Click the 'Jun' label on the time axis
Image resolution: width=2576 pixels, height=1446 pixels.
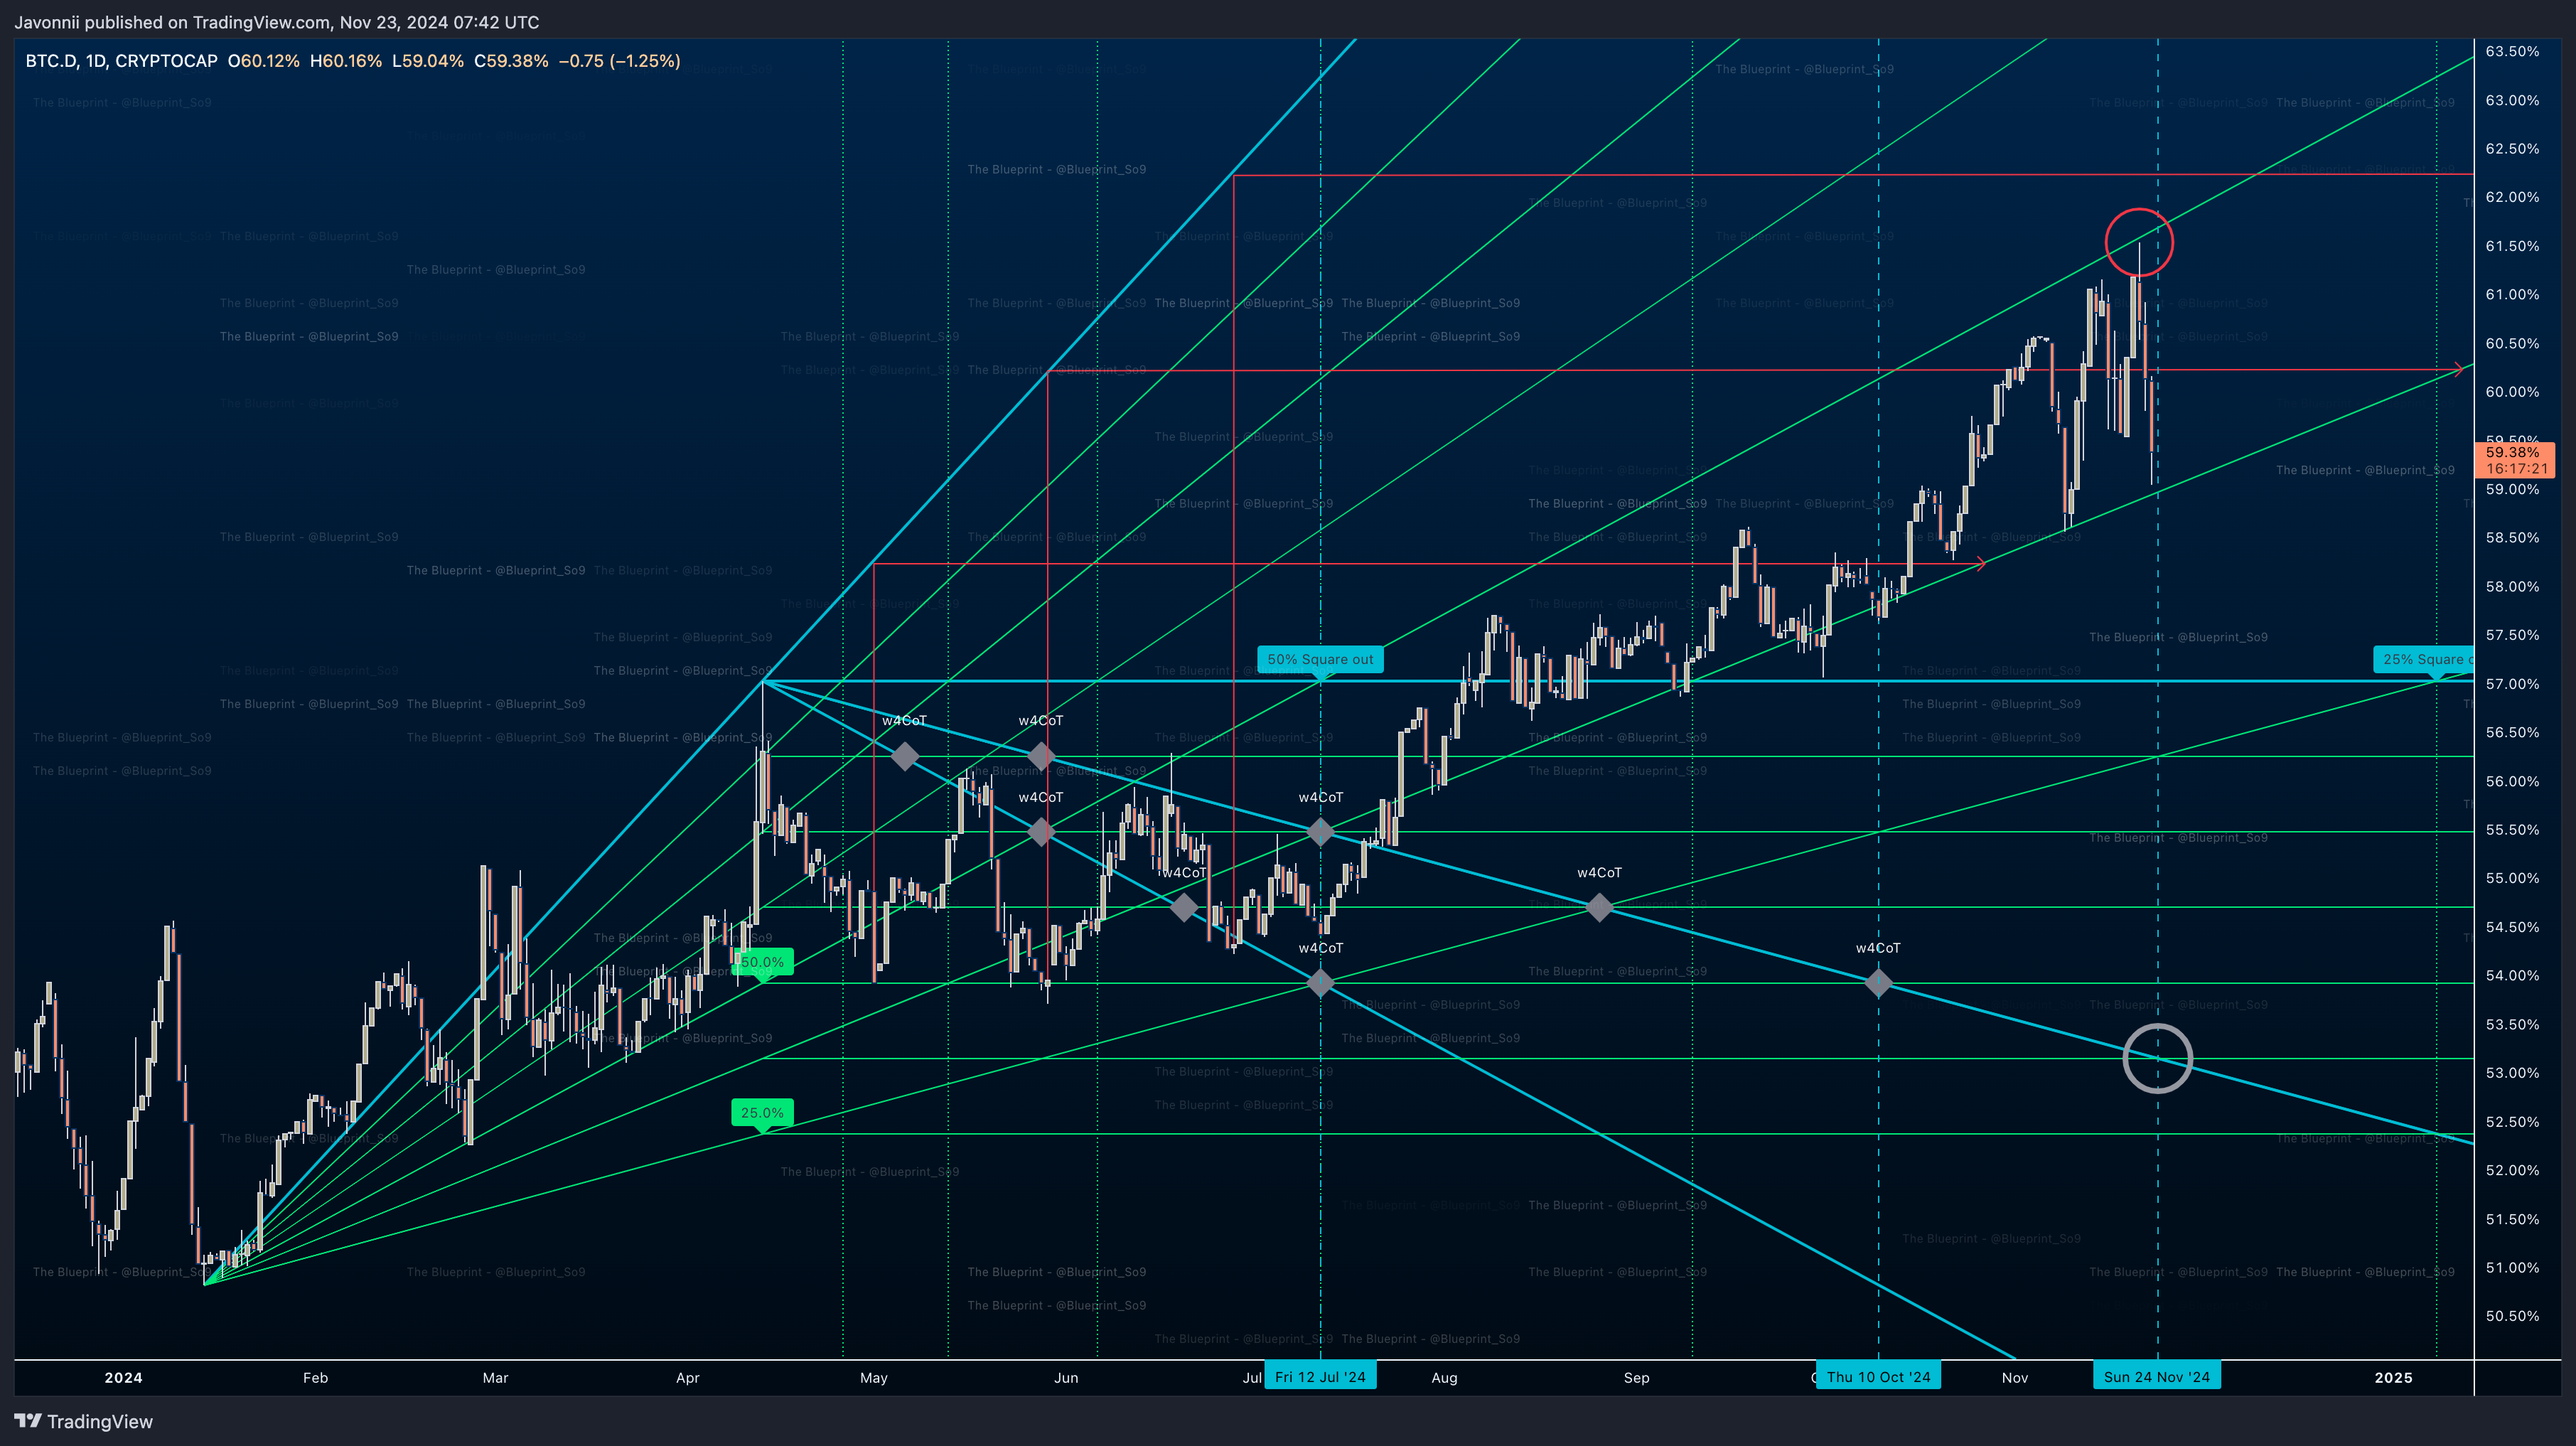point(1066,1378)
